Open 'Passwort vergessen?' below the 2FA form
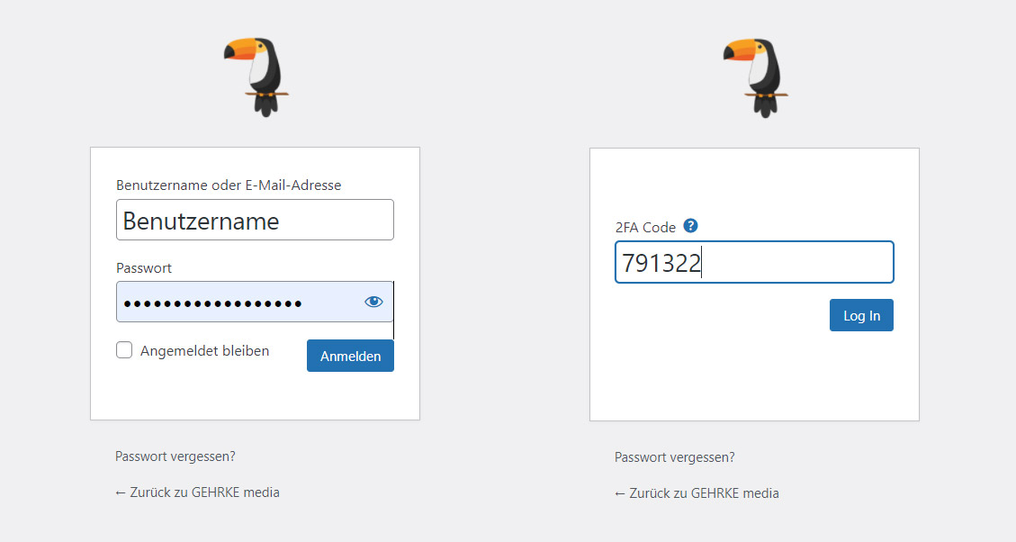 point(675,457)
